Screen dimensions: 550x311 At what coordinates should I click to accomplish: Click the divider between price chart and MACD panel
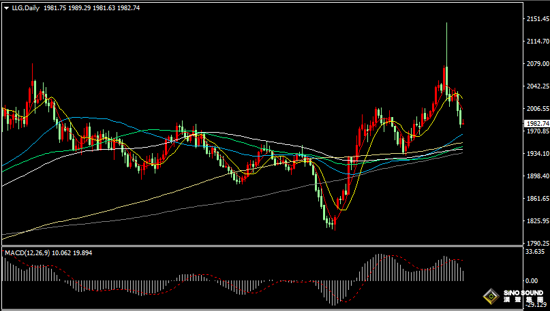[259, 247]
